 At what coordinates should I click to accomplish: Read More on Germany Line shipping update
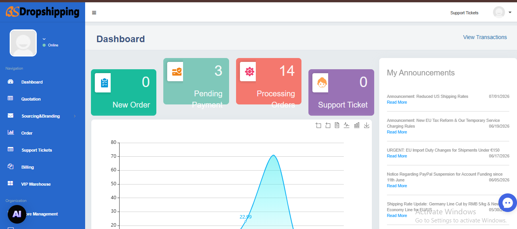[x=397, y=215]
